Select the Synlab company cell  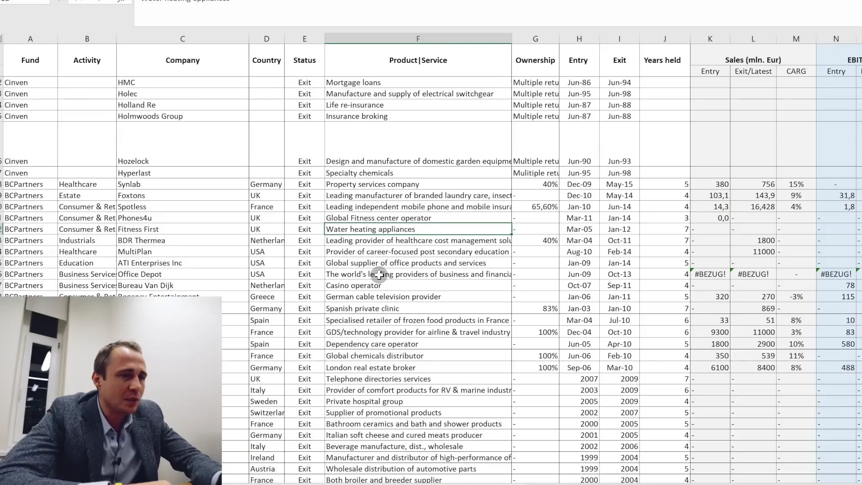[x=182, y=184]
